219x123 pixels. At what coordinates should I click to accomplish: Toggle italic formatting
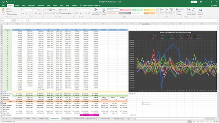tap(24, 13)
